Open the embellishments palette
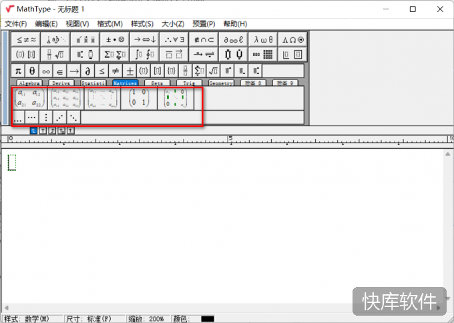The width and height of the screenshot is (454, 323). point(85,39)
